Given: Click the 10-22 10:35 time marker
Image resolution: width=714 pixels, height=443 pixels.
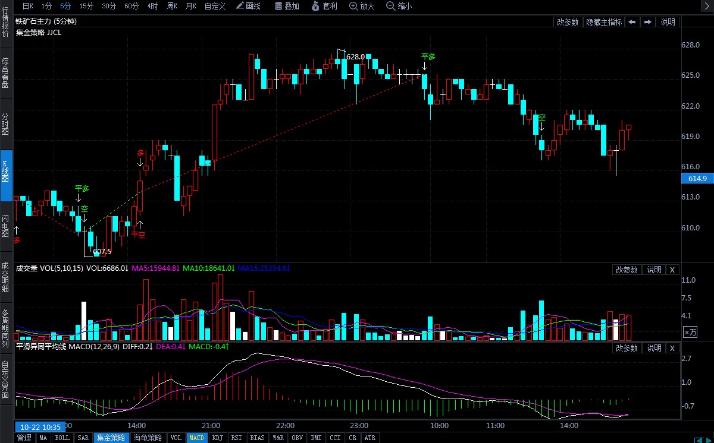Looking at the screenshot, I should [40, 427].
